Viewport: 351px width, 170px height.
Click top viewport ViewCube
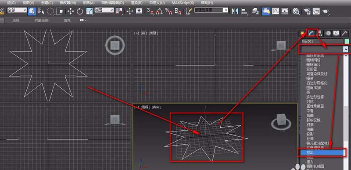click(115, 45)
